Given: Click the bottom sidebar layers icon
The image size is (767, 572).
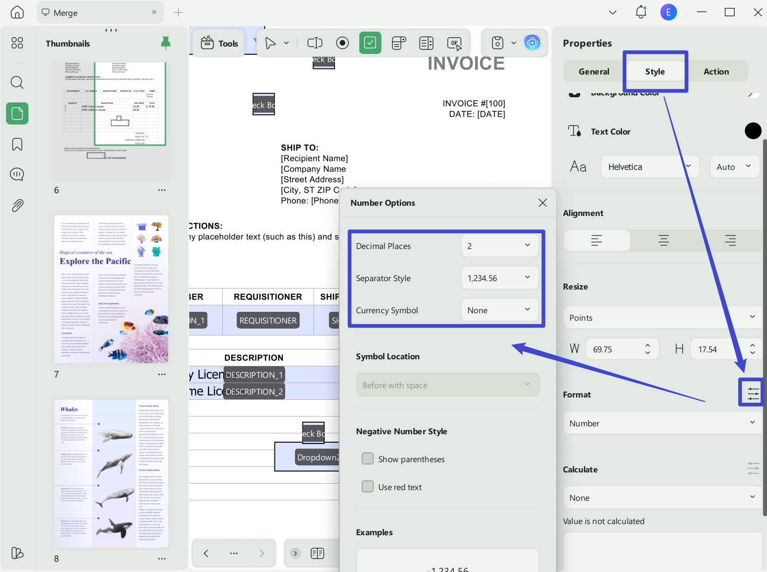Looking at the screenshot, I should (17, 553).
